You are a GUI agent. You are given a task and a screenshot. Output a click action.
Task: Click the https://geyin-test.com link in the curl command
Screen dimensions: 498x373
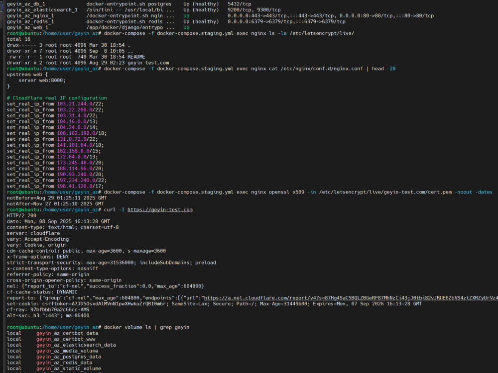tap(160, 210)
